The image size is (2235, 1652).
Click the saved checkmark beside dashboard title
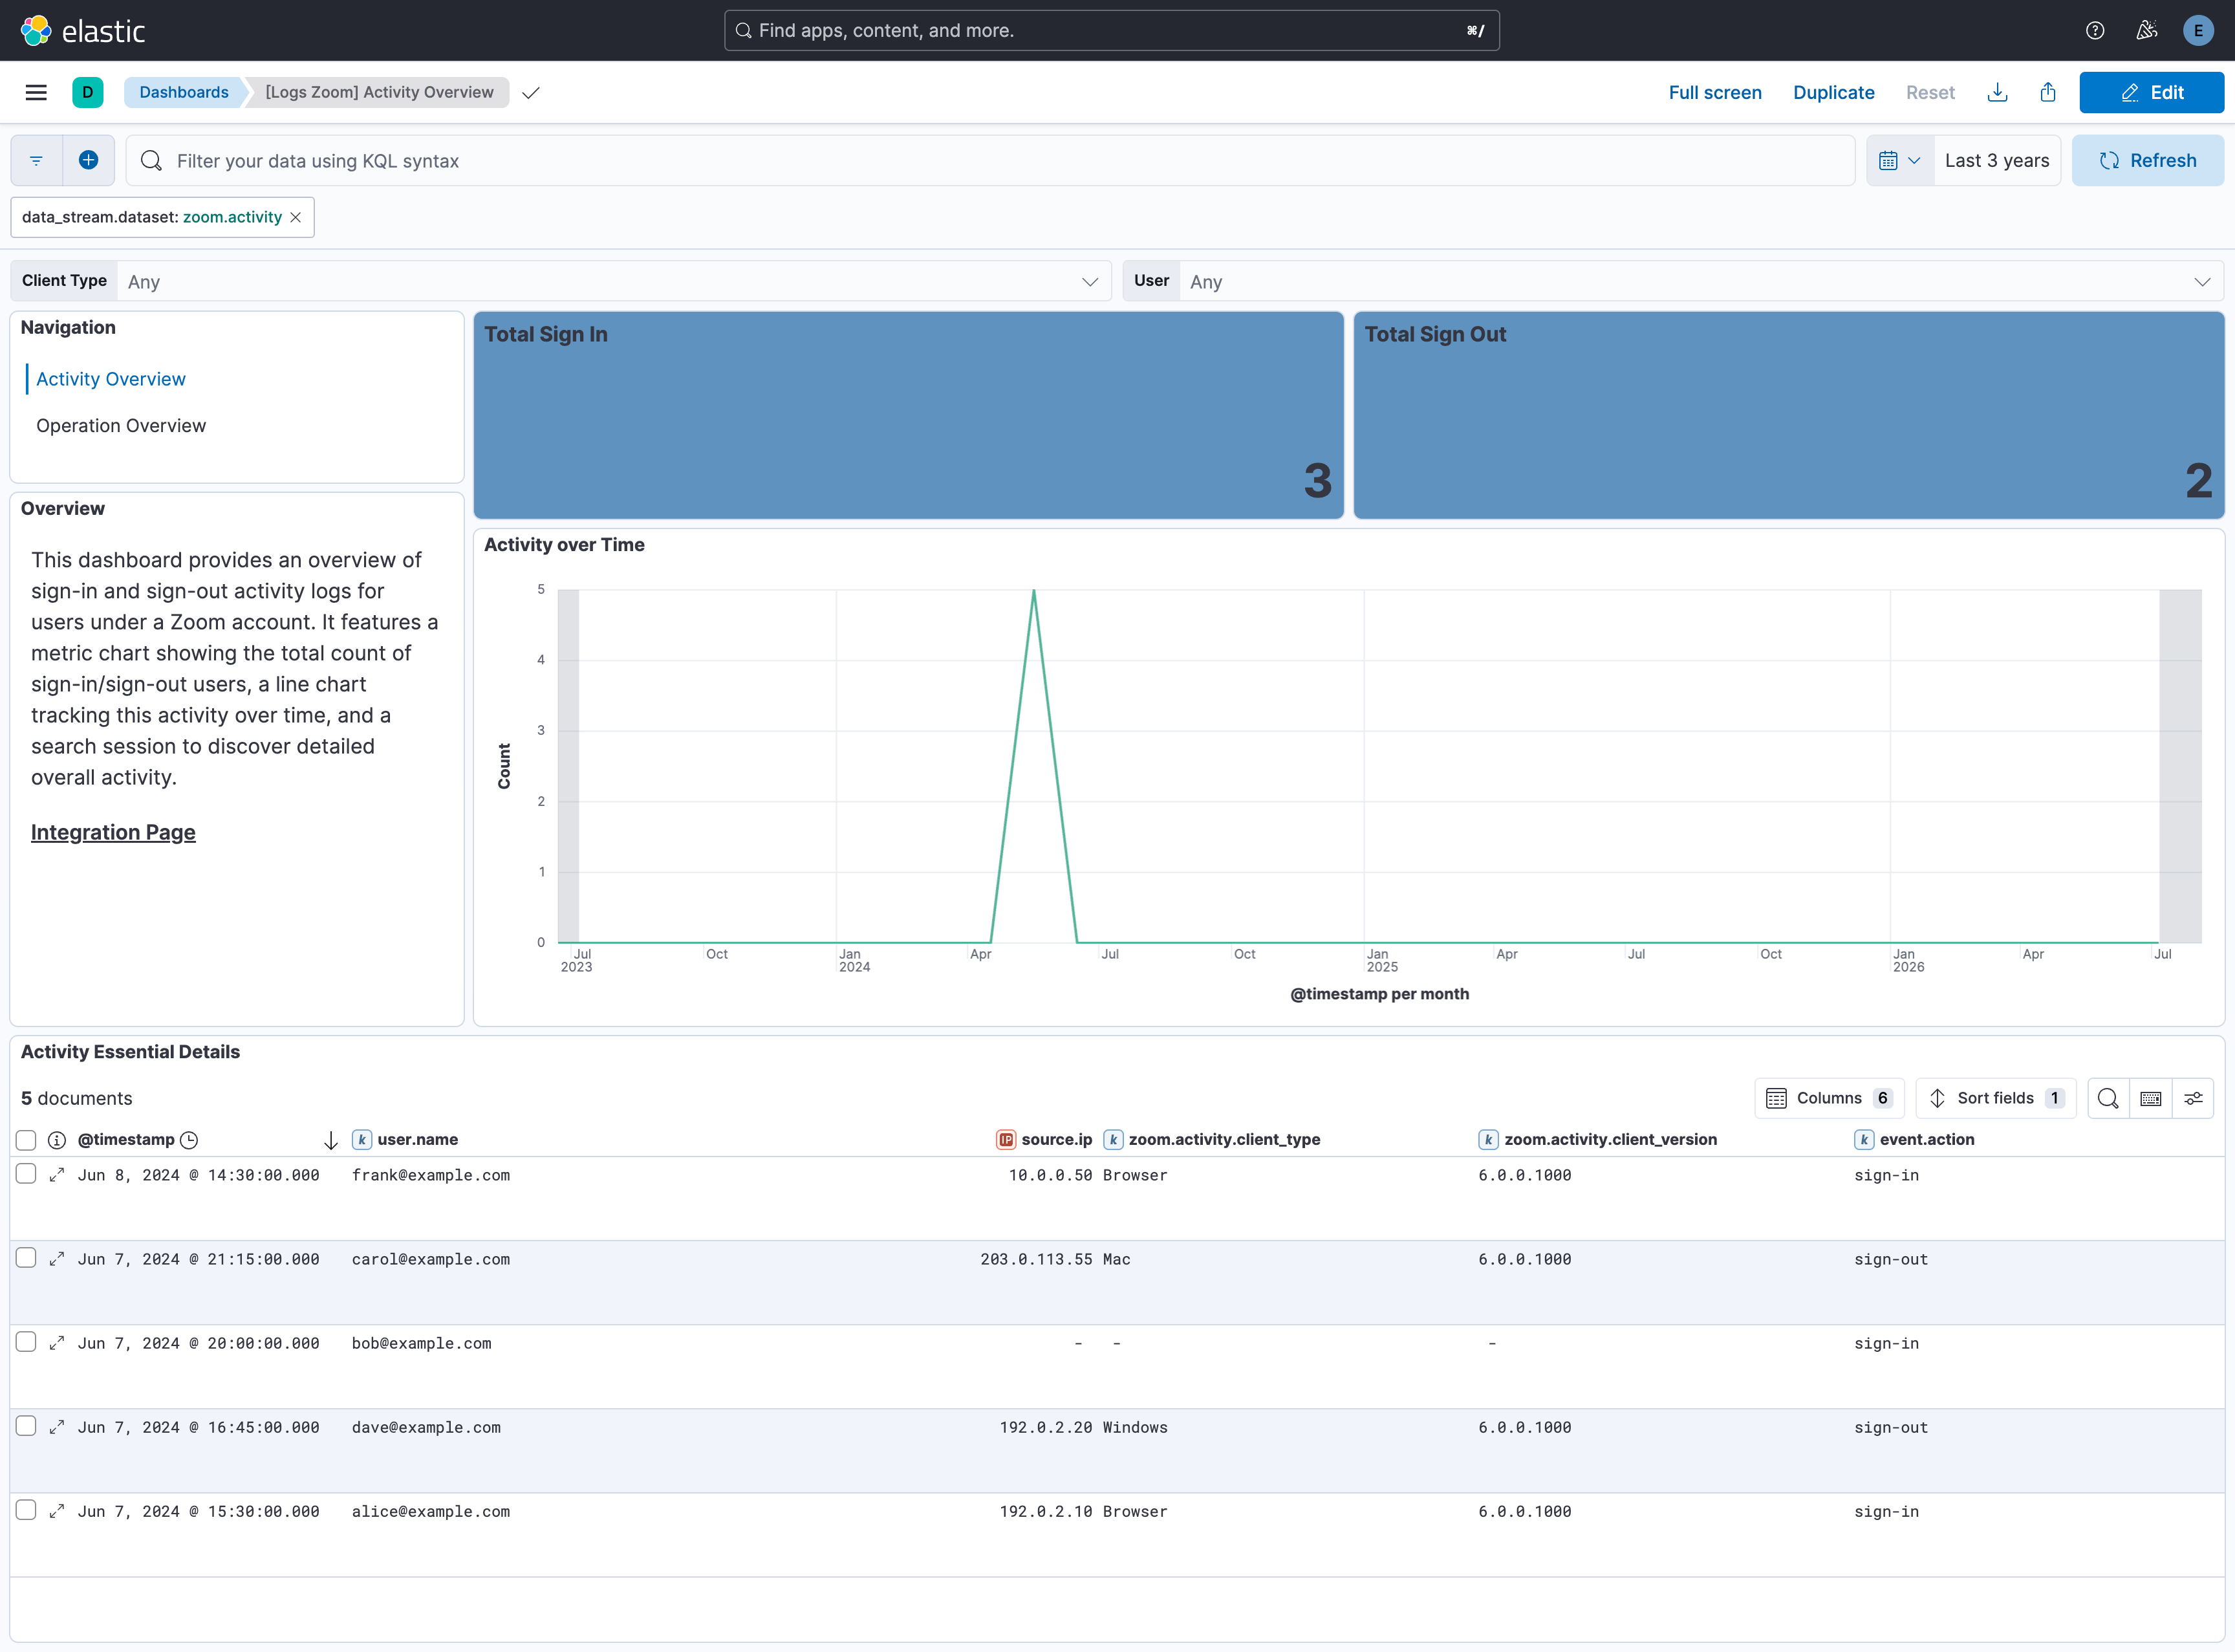point(531,92)
